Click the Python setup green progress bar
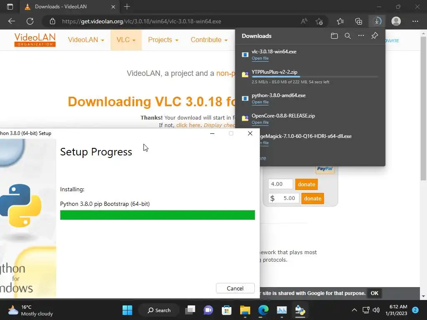The image size is (427, 320). point(157,215)
